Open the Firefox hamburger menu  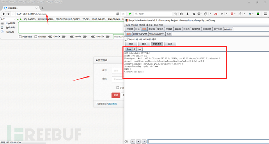pos(265,14)
